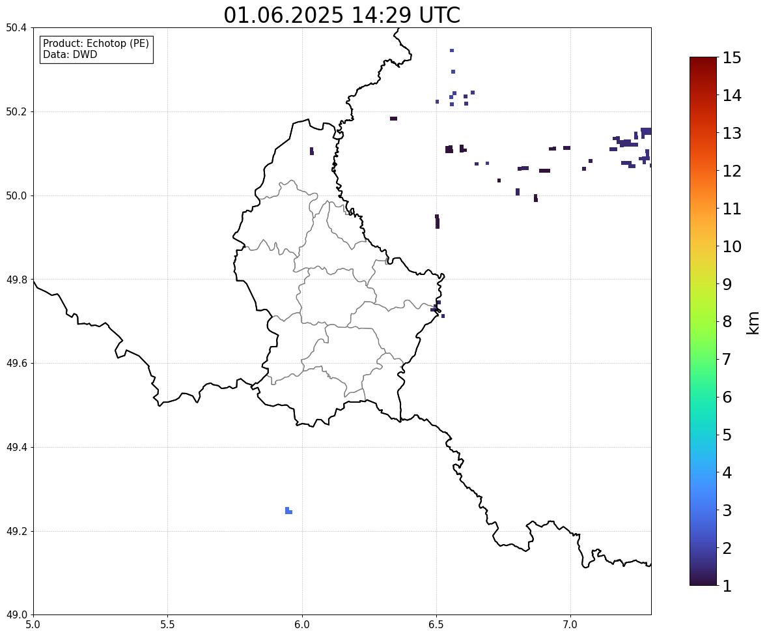
Task: Click colorbar tick value 10
Action: [x=731, y=246]
